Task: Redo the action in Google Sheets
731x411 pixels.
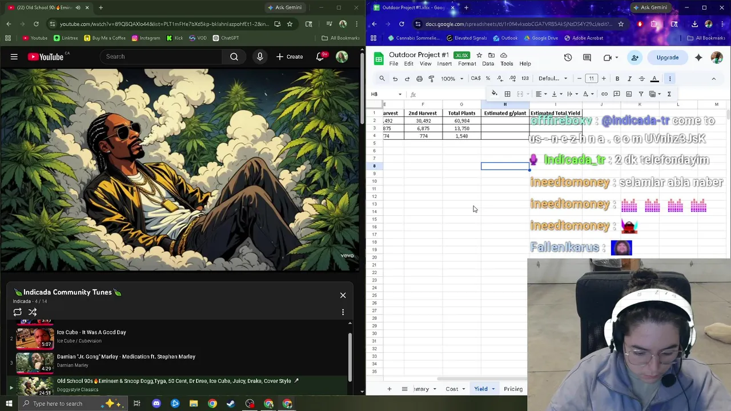Action: (x=407, y=79)
